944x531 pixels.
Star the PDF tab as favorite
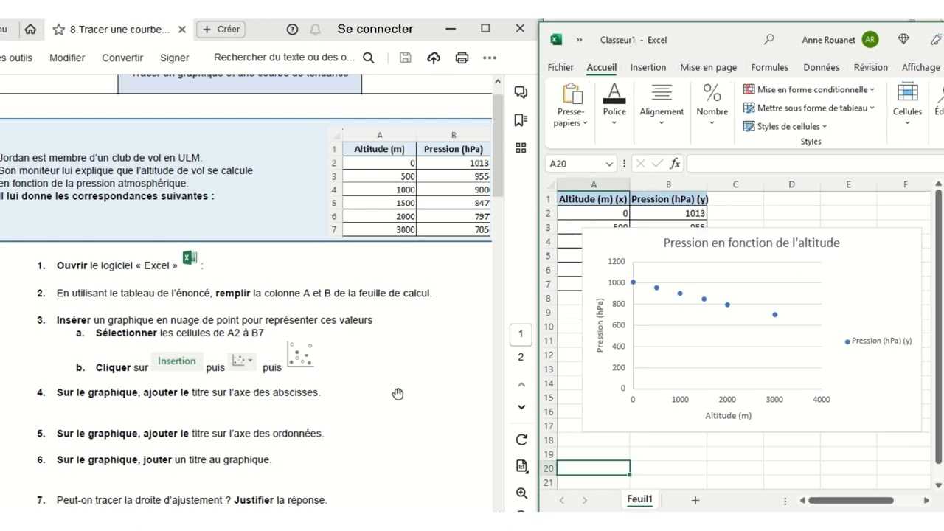pyautogui.click(x=59, y=29)
